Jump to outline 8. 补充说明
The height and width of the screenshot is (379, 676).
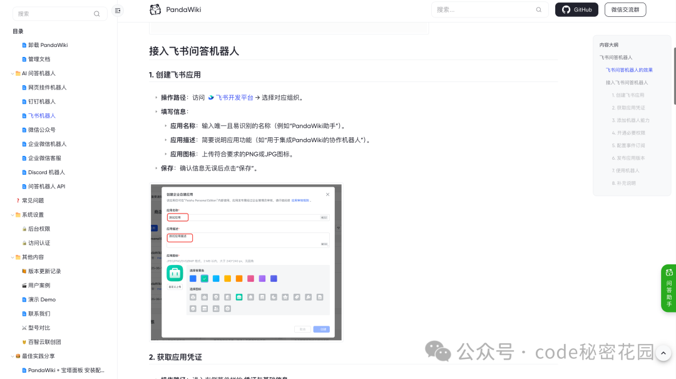(624, 183)
